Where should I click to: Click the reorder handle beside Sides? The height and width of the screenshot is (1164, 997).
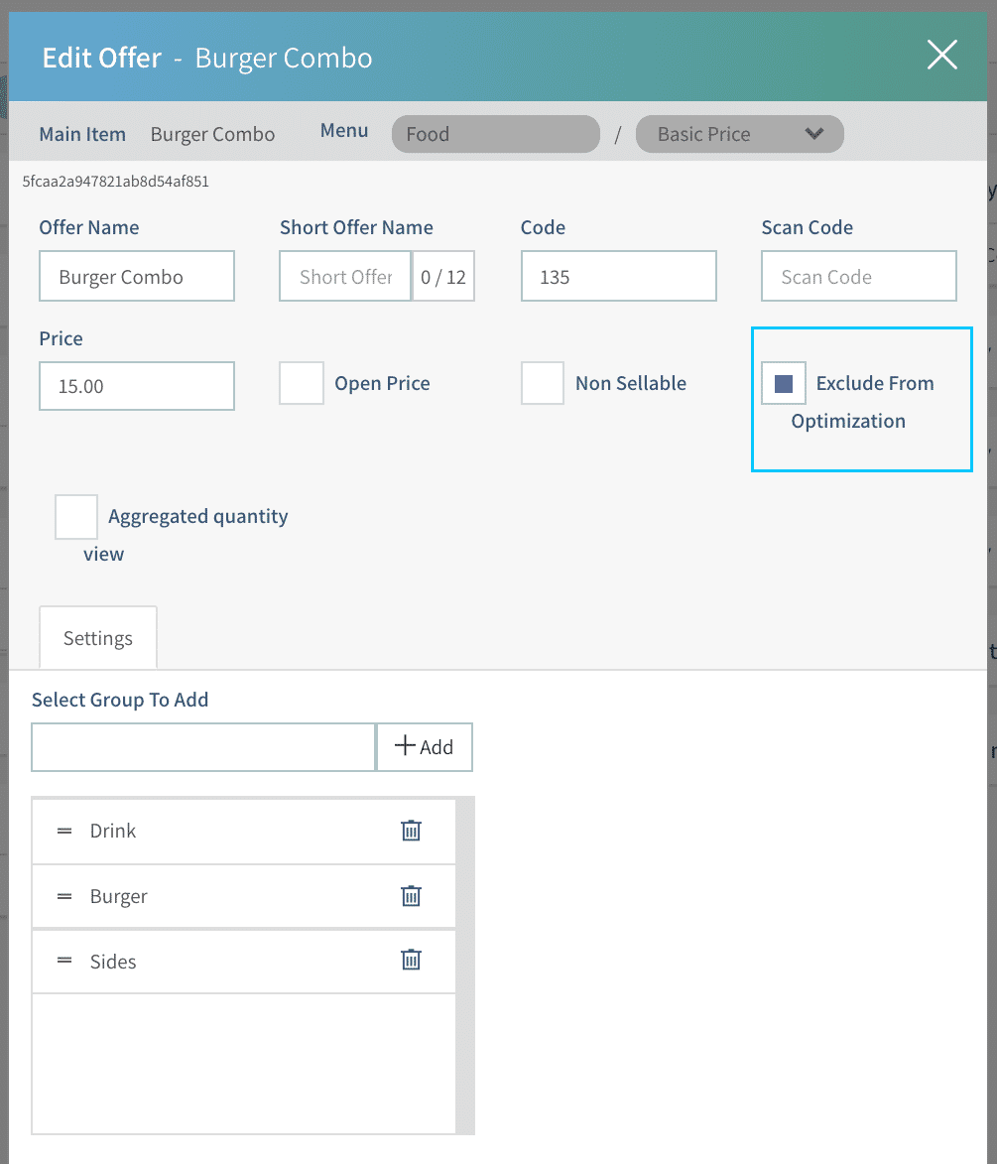click(64, 961)
